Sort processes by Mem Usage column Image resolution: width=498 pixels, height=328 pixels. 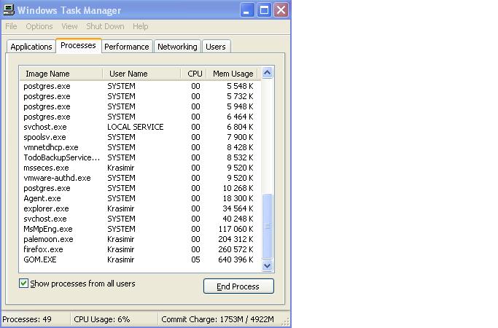pyautogui.click(x=233, y=74)
